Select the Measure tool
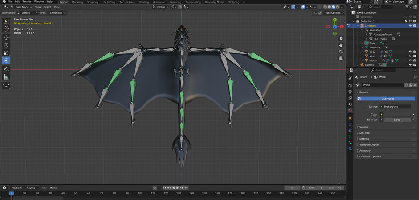Screen dimensions: 419x200 click(x=6, y=77)
